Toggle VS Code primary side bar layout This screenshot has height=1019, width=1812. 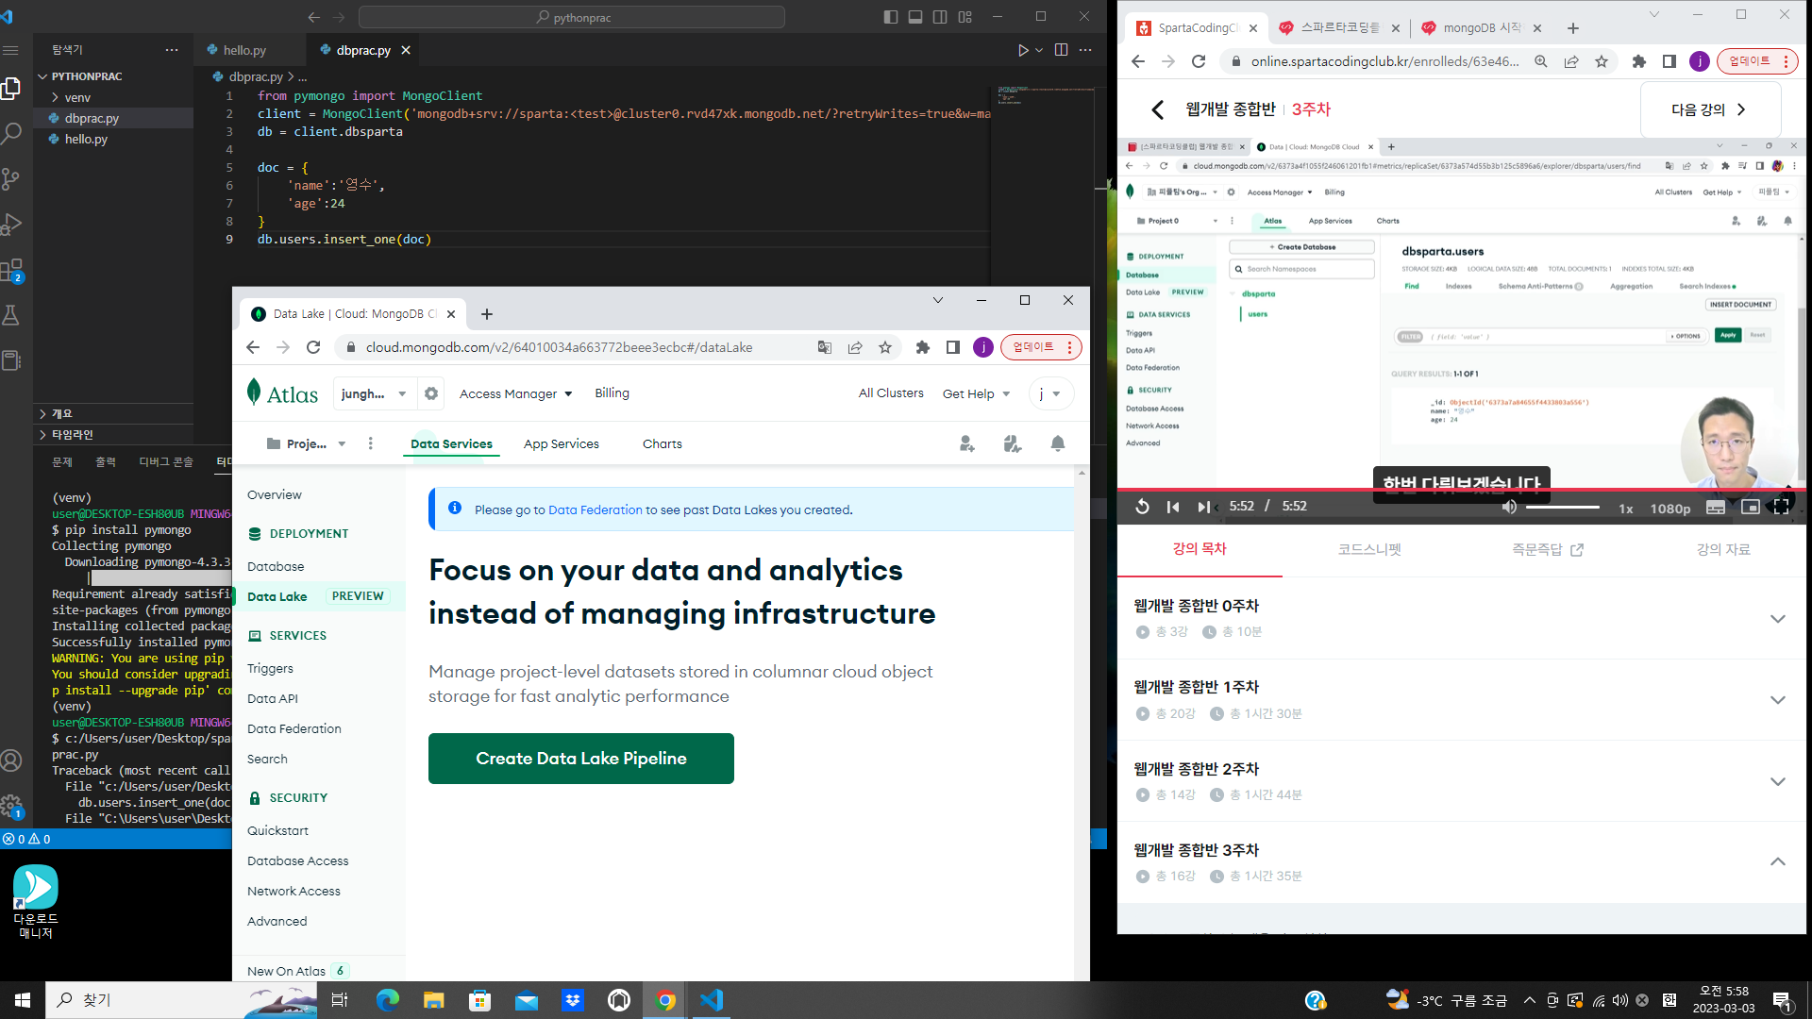coord(891,17)
